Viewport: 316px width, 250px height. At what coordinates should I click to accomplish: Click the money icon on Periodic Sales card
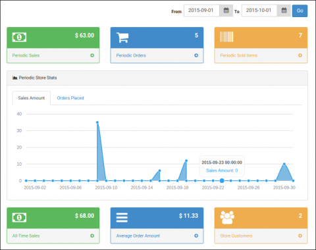(19, 37)
